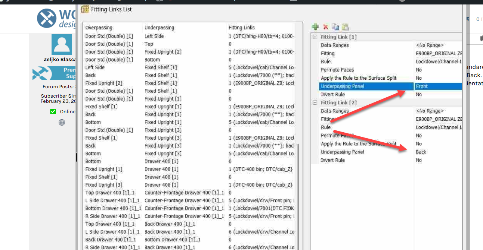Click the Fitting Links column header
The width and height of the screenshot is (483, 250).
point(242,28)
